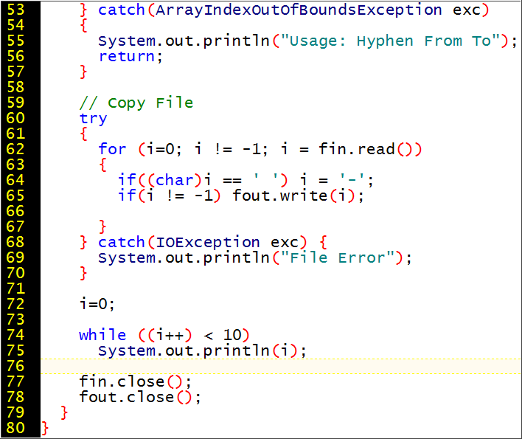Click the closing brace on line 80
The width and height of the screenshot is (522, 439).
coord(45,429)
